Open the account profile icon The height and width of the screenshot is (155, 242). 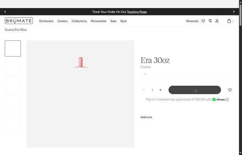(217, 21)
